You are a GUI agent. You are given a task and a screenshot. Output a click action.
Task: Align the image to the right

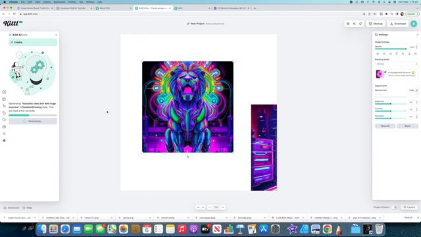(390, 54)
